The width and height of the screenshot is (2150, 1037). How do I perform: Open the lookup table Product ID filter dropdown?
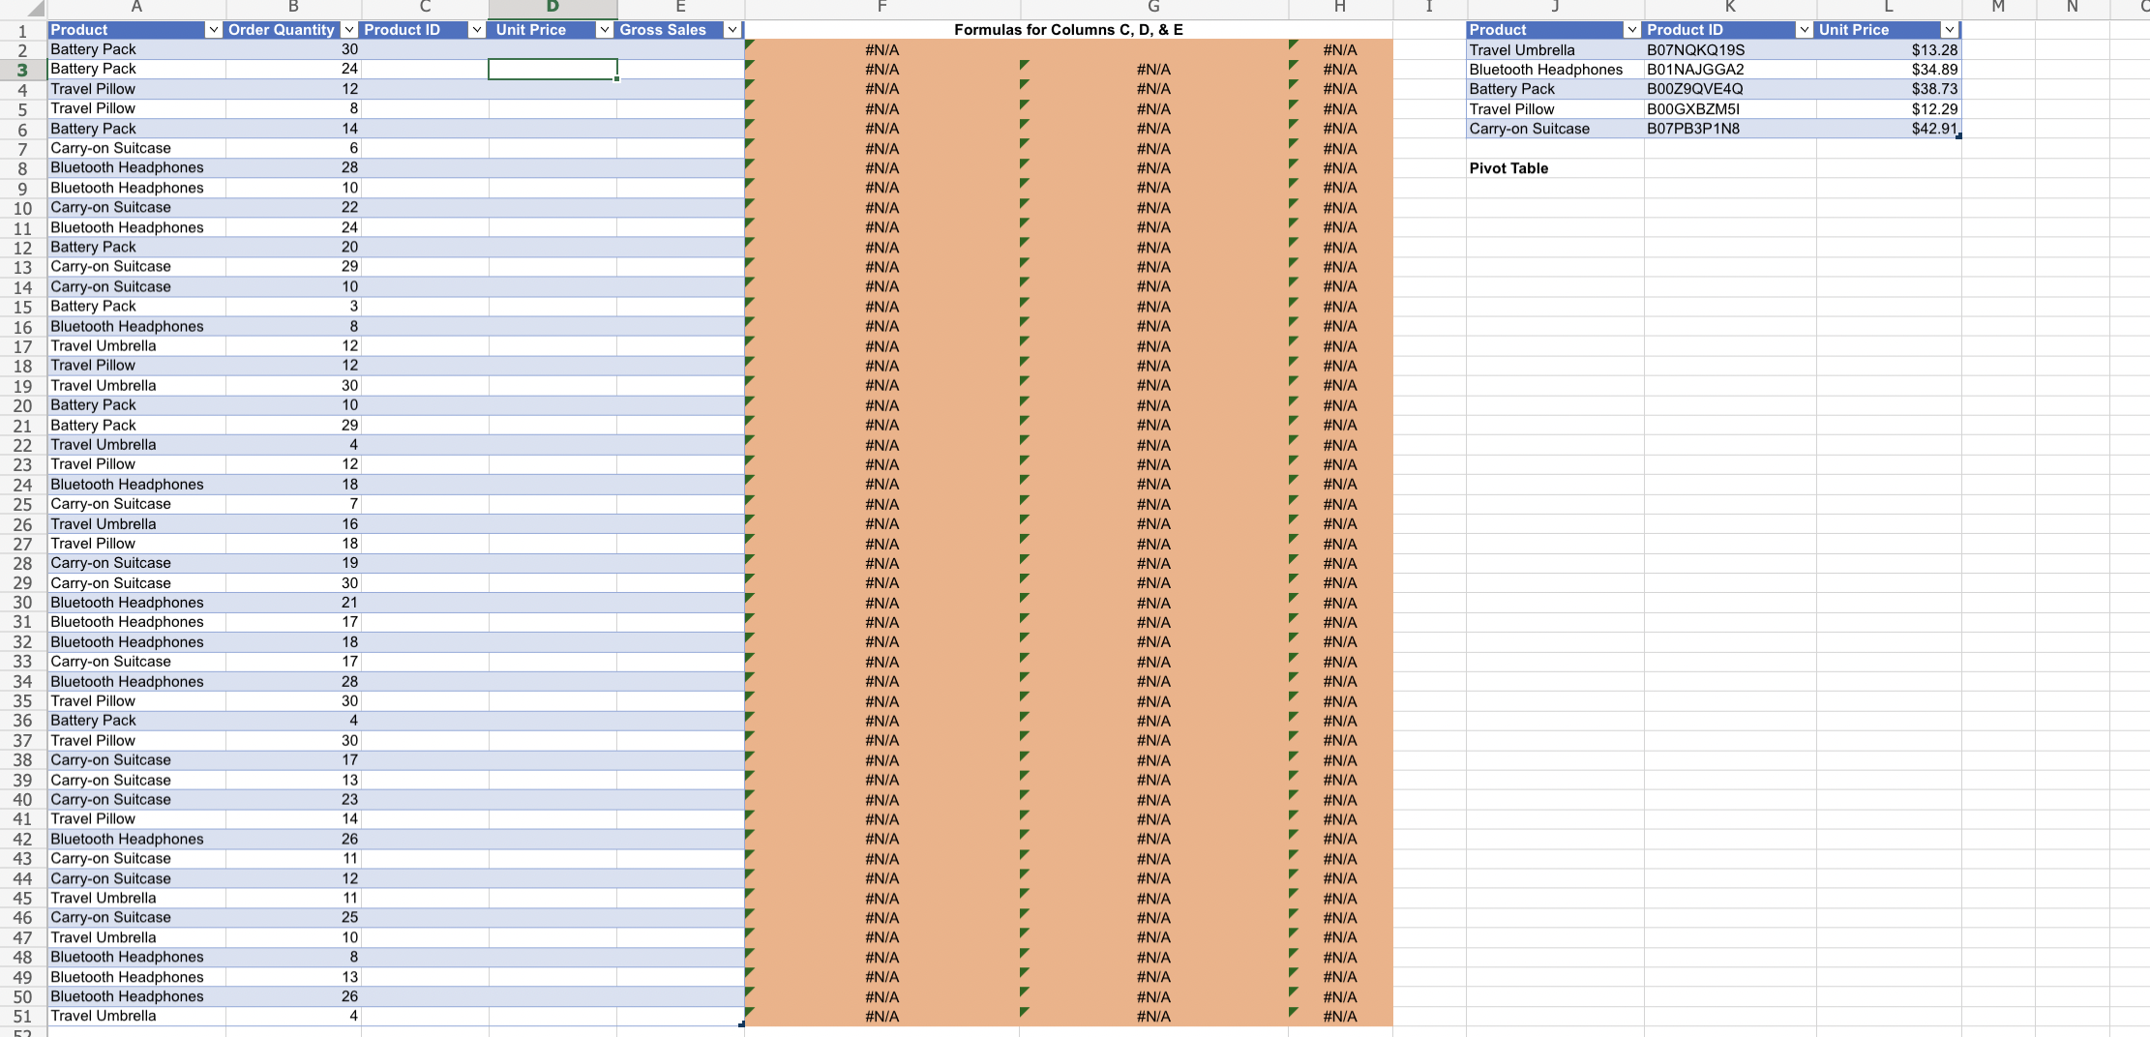tap(1804, 30)
